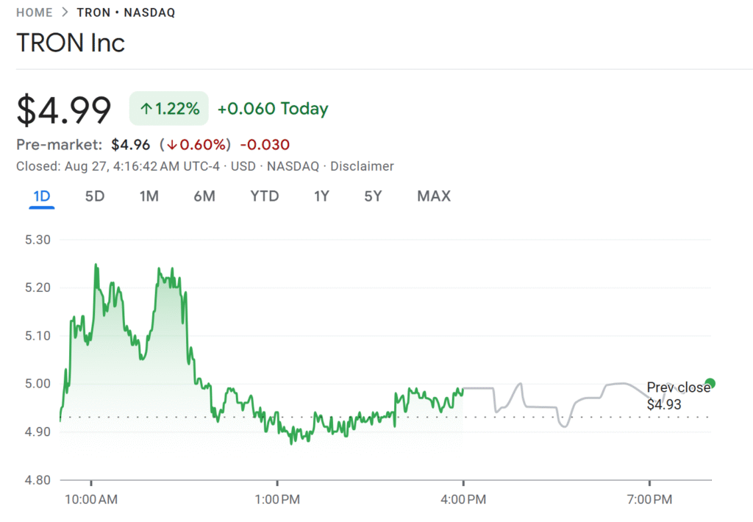Viewport: 753px width, 522px height.
Task: Open the 5Y chart view
Action: tap(373, 196)
